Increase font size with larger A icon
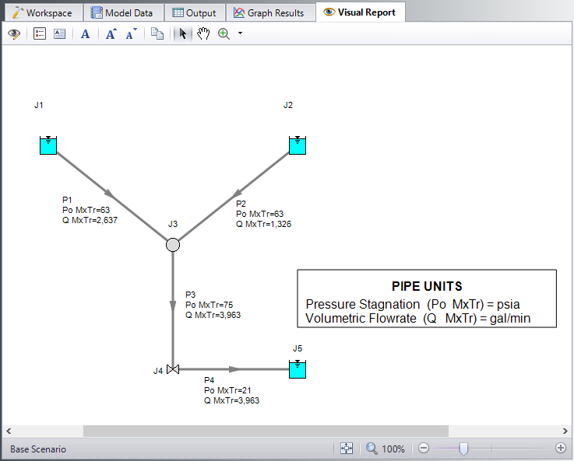The image size is (574, 461). point(111,34)
